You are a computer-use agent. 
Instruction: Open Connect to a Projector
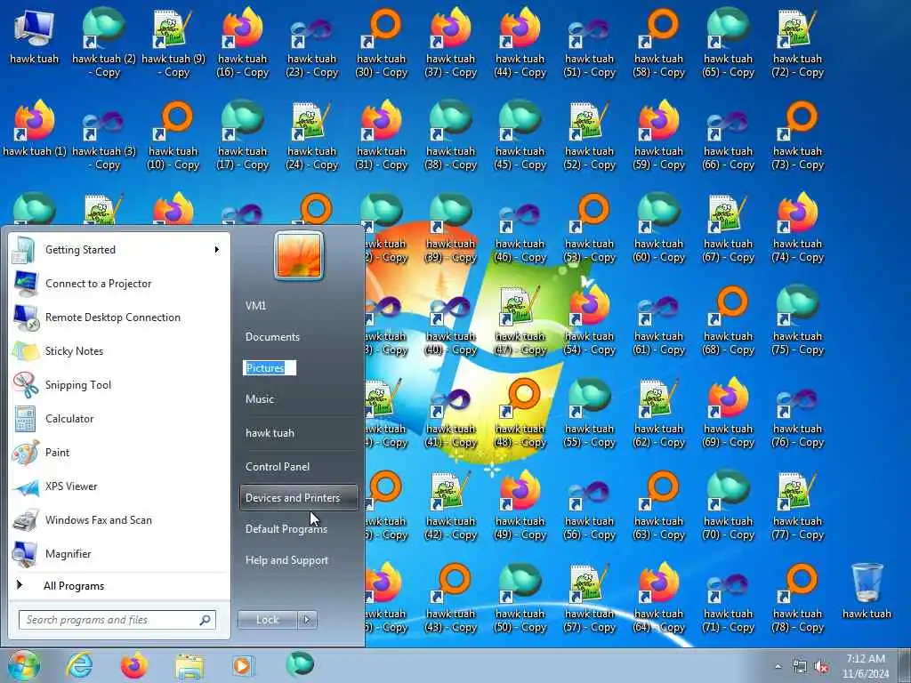click(120, 284)
